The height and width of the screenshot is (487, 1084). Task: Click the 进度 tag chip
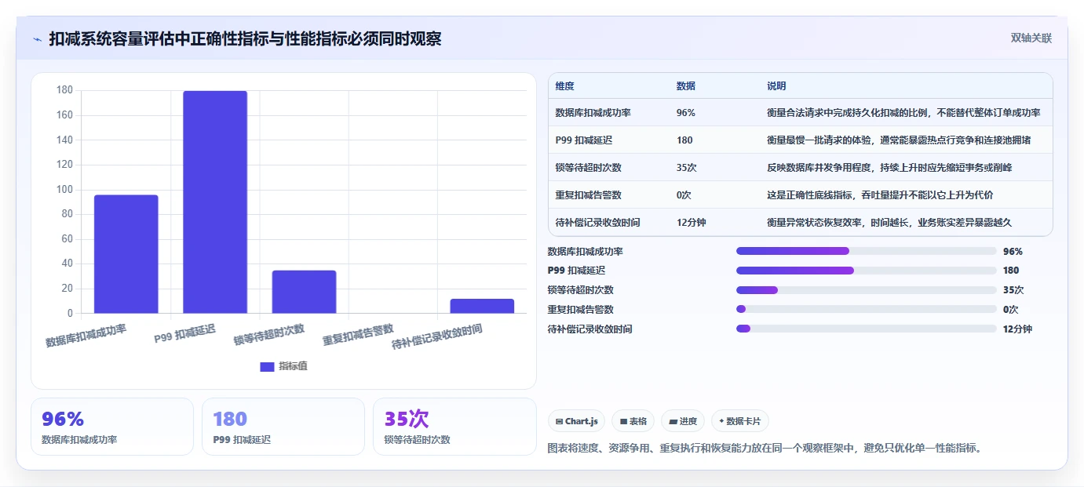[683, 421]
